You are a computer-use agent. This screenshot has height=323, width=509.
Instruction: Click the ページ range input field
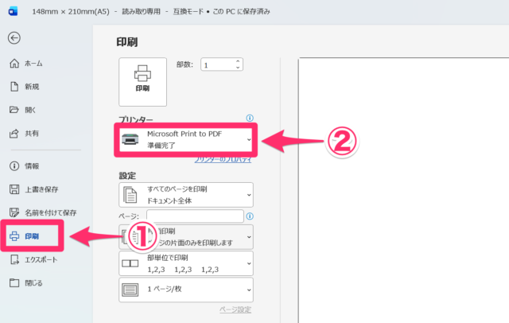[x=195, y=216]
